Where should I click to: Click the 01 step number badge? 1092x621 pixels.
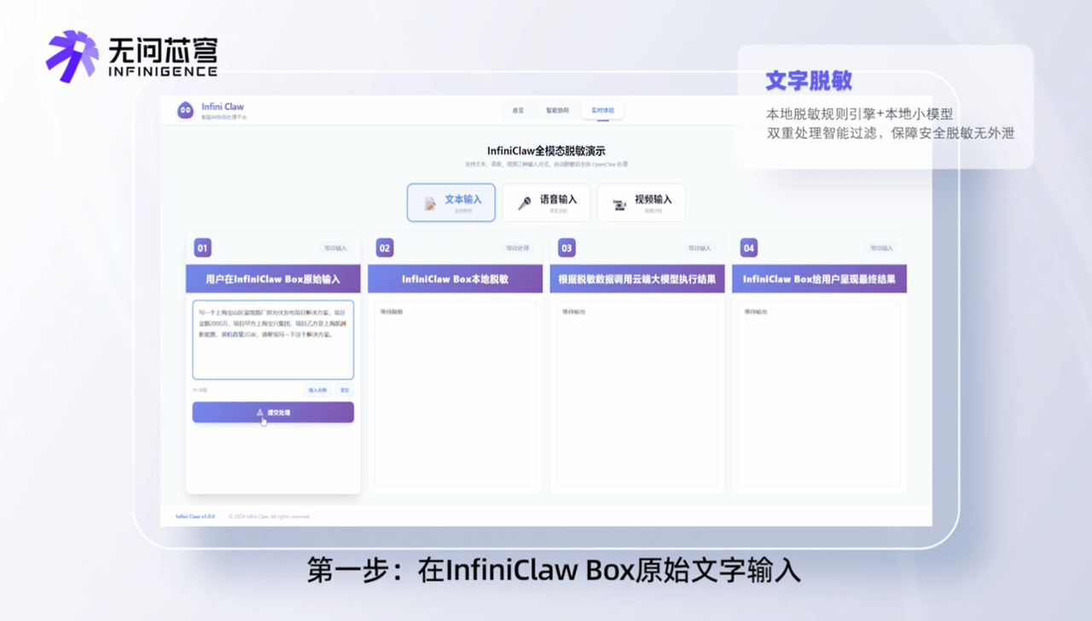201,247
